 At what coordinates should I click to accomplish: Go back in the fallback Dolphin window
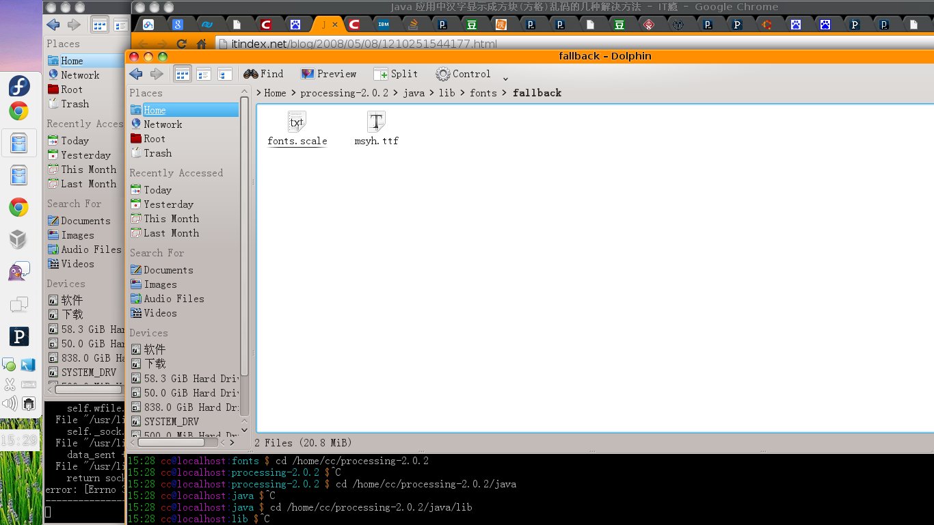point(136,74)
